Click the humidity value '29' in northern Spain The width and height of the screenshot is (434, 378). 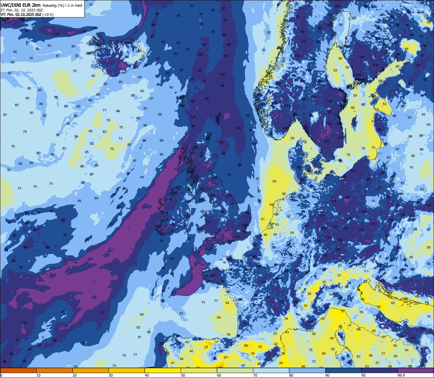[x=246, y=345]
